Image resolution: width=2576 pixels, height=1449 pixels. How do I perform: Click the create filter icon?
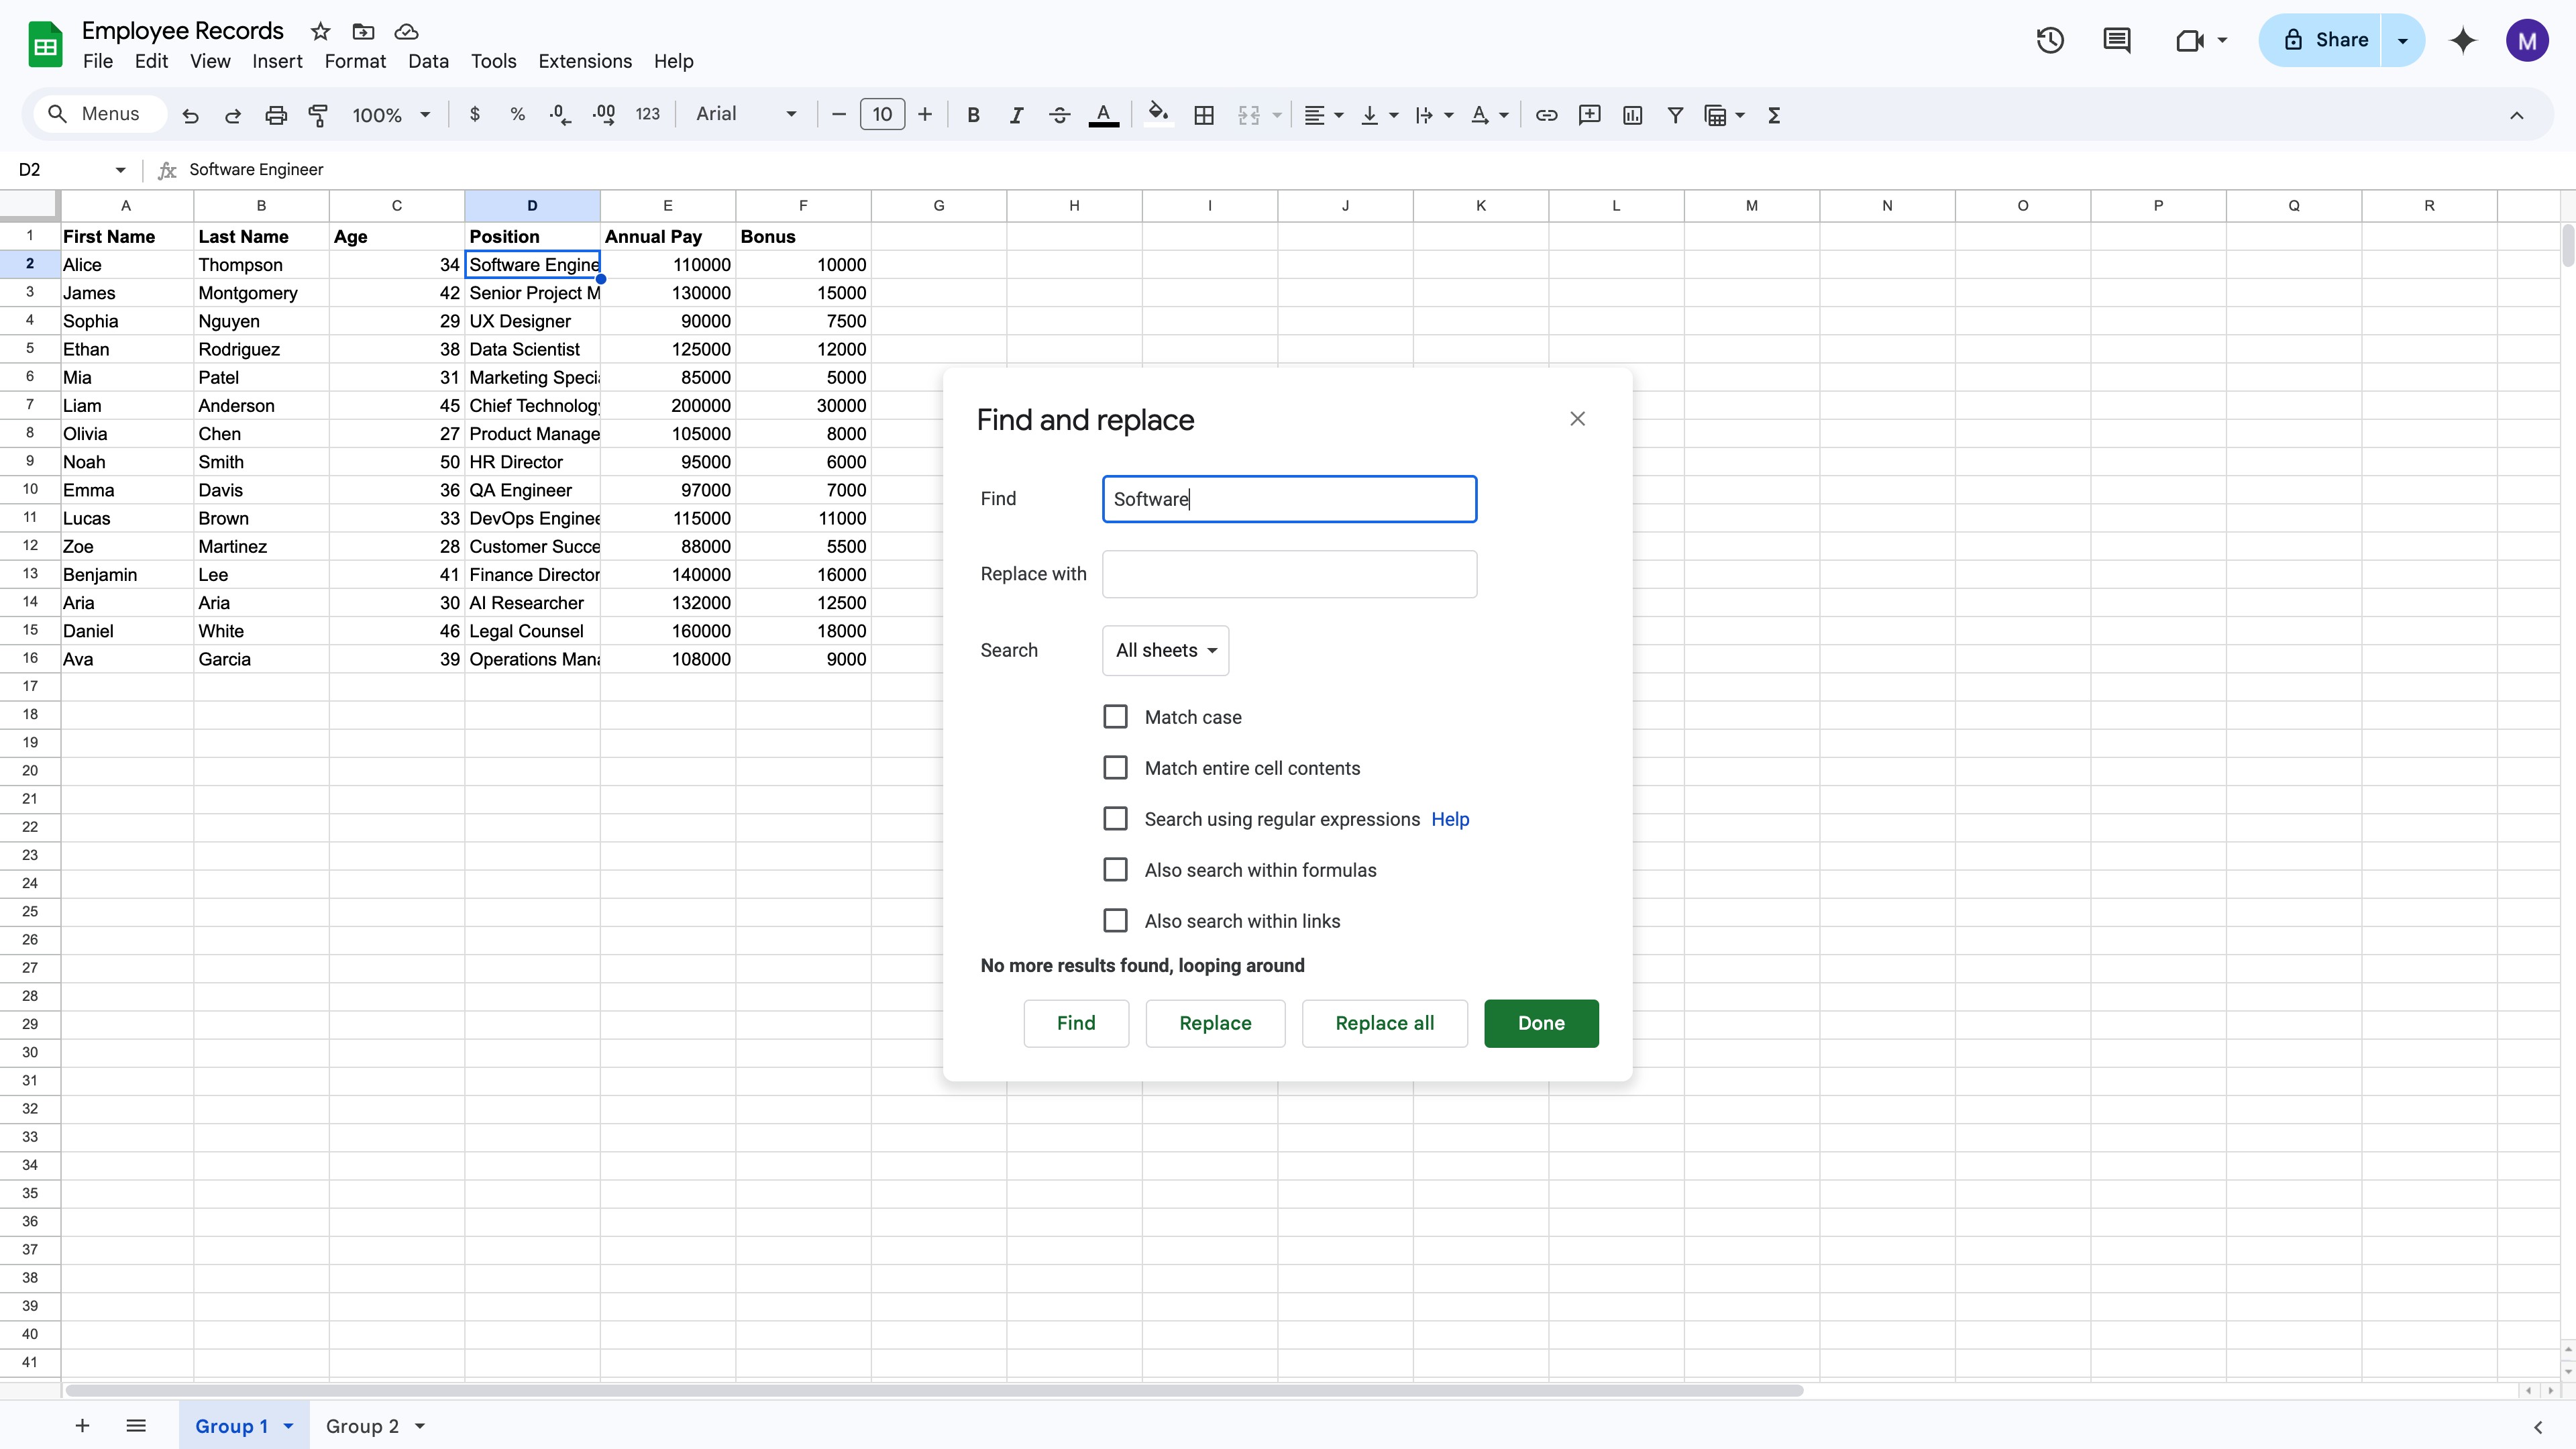[x=1675, y=115]
